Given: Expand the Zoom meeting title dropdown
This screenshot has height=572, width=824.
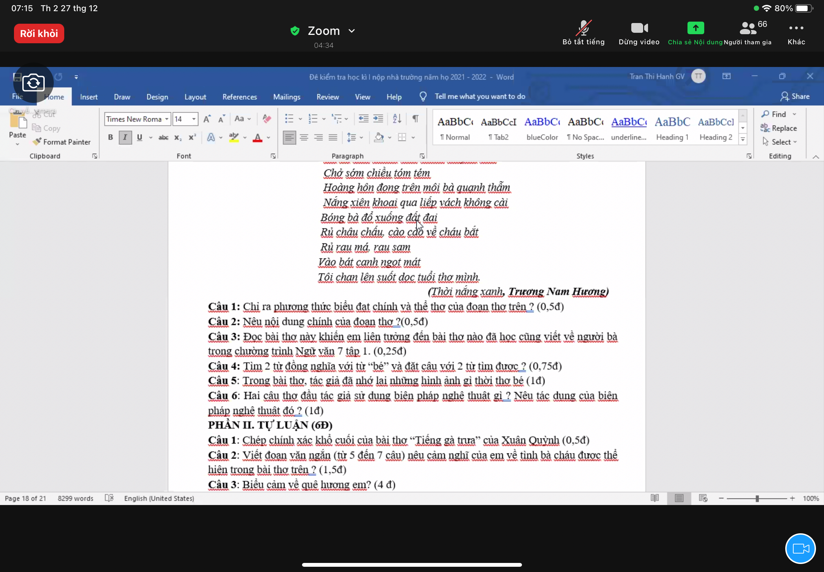Looking at the screenshot, I should tap(352, 31).
